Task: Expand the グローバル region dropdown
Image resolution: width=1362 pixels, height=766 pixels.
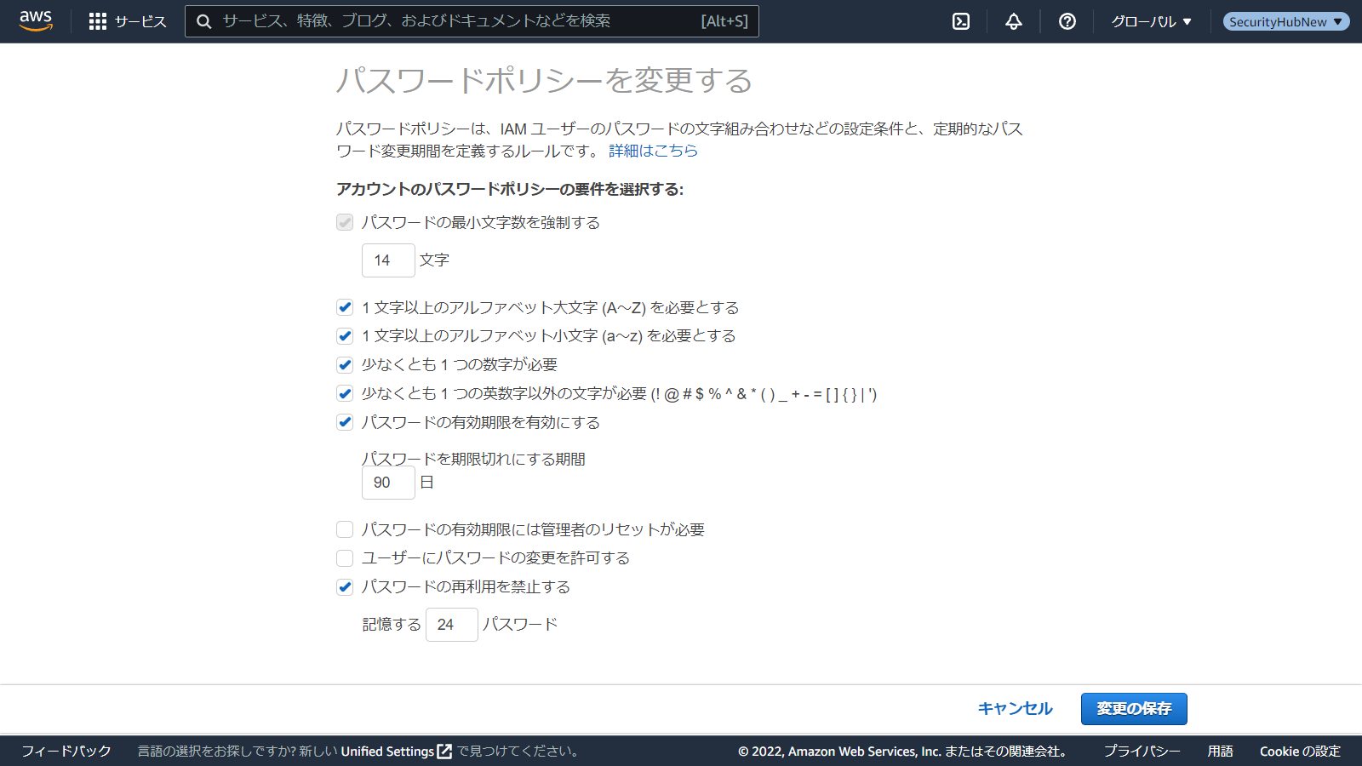Action: coord(1151,21)
